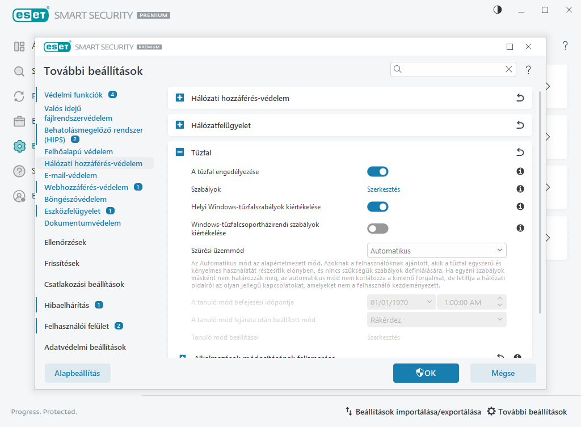Viewport: 581px width, 427px height.
Task: Enable Windows-tűzfalcsoportházirendi szabályok kiértékelése switch
Action: (x=377, y=228)
